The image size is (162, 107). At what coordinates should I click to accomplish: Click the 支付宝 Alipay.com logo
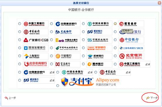click(x=90, y=82)
